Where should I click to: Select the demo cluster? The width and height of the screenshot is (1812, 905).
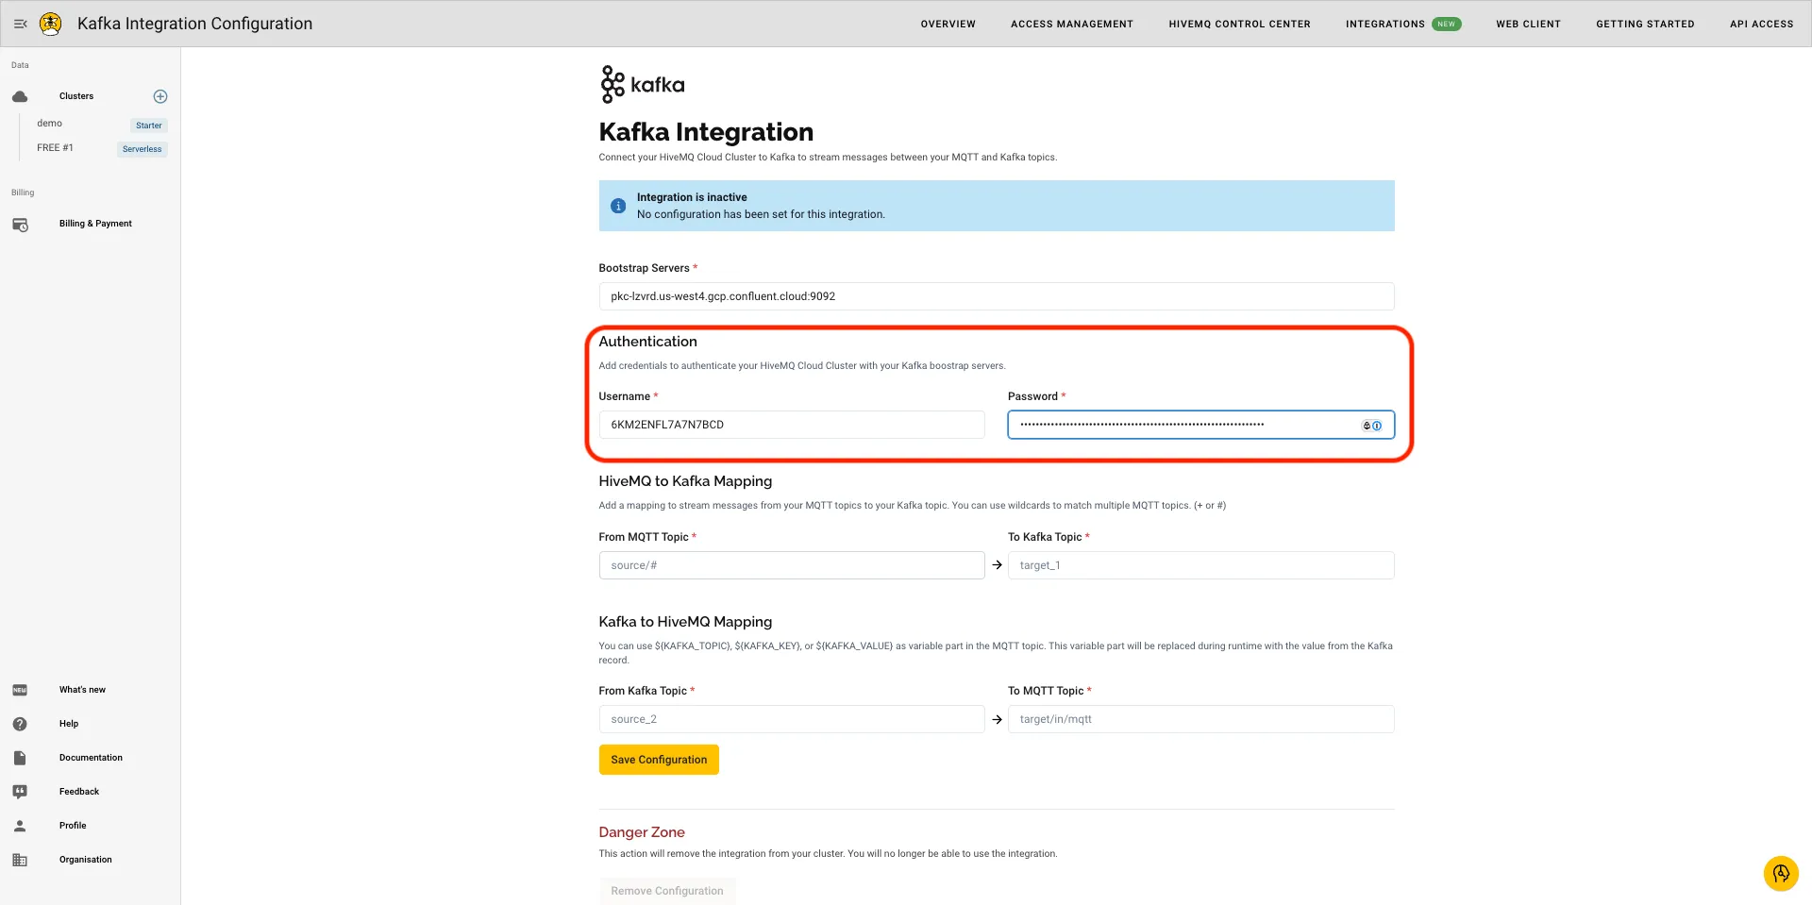tap(49, 124)
